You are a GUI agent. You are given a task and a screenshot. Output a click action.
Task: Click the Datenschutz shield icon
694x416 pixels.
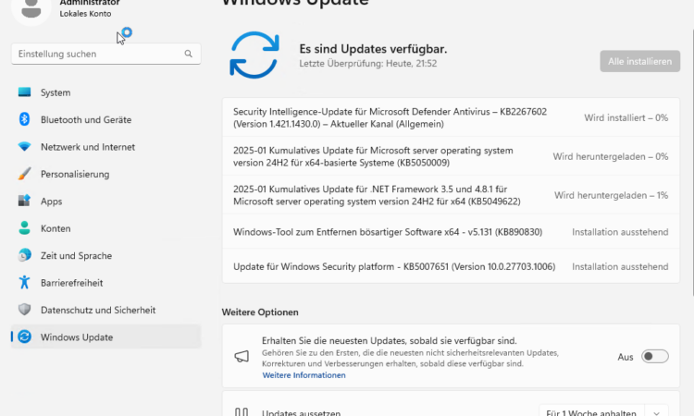(24, 310)
